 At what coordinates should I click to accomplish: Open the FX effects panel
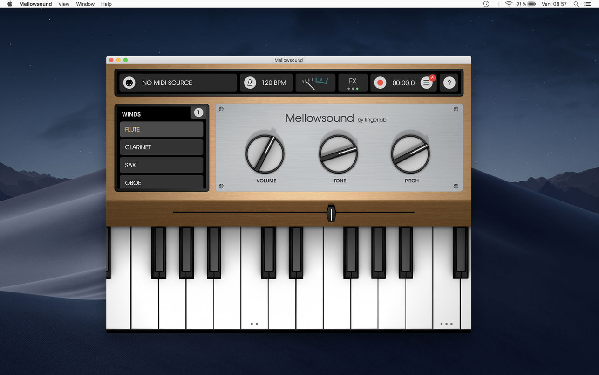[x=353, y=83]
